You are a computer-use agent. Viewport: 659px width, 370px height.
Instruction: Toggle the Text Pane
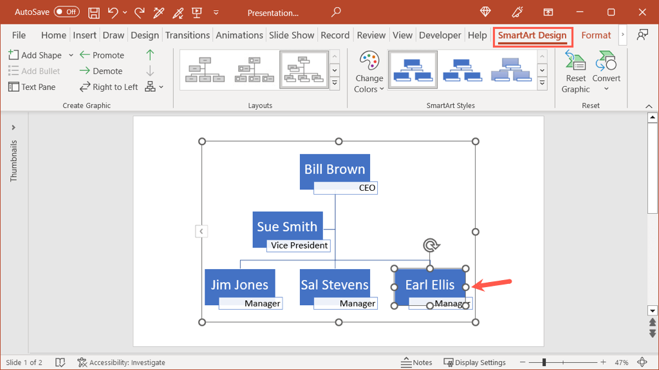(32, 87)
